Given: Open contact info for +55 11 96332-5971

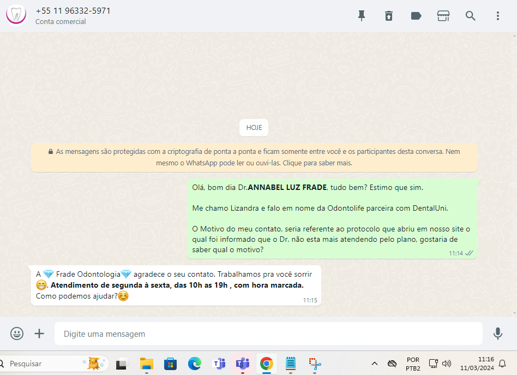Looking at the screenshot, I should (x=73, y=11).
